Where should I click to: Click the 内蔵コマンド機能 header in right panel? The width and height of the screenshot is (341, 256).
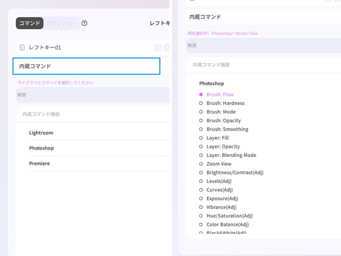tap(212, 65)
